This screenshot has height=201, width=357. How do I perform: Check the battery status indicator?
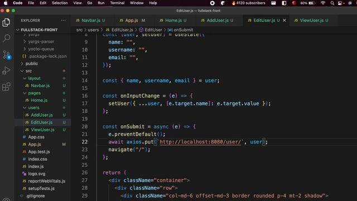click(307, 3)
